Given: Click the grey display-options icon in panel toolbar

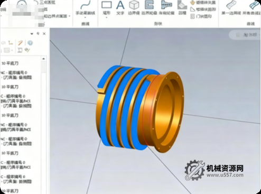Looking at the screenshot, I should coord(7,50).
